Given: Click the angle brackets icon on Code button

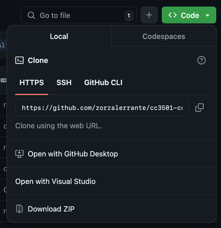Looking at the screenshot, I should tap(173, 15).
